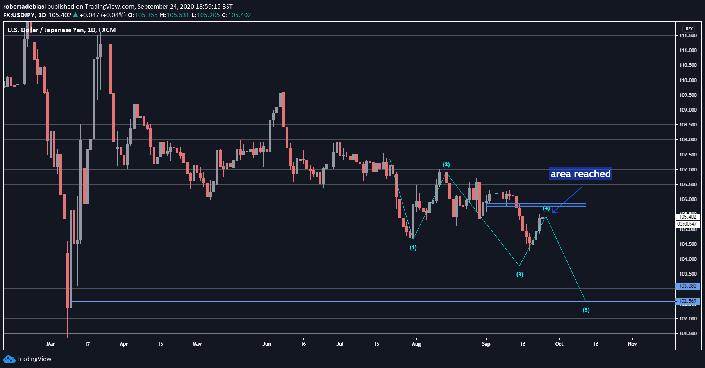Click the 'Mar' date axis label
Viewport: 705px width, 368px height.
51,344
